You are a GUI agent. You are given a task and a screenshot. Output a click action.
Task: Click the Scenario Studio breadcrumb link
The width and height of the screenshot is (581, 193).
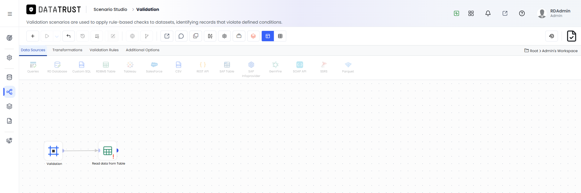click(x=110, y=9)
